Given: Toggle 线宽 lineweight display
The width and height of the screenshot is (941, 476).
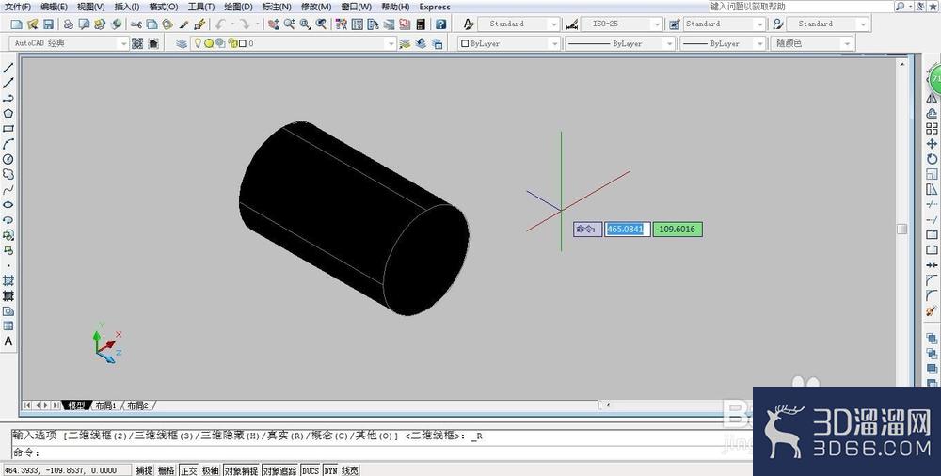Looking at the screenshot, I should (x=350, y=470).
